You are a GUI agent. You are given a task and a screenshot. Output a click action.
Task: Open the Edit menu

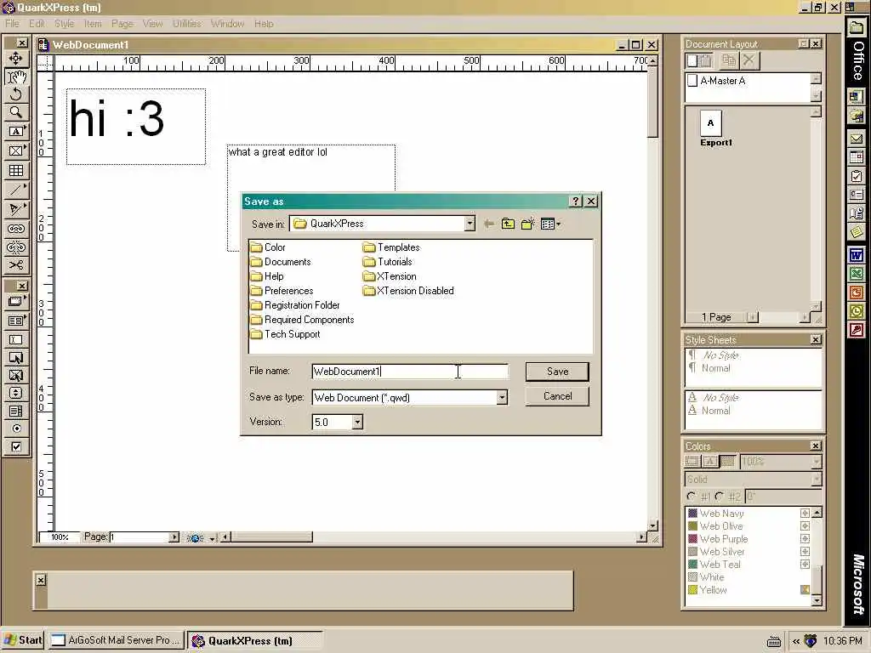37,23
